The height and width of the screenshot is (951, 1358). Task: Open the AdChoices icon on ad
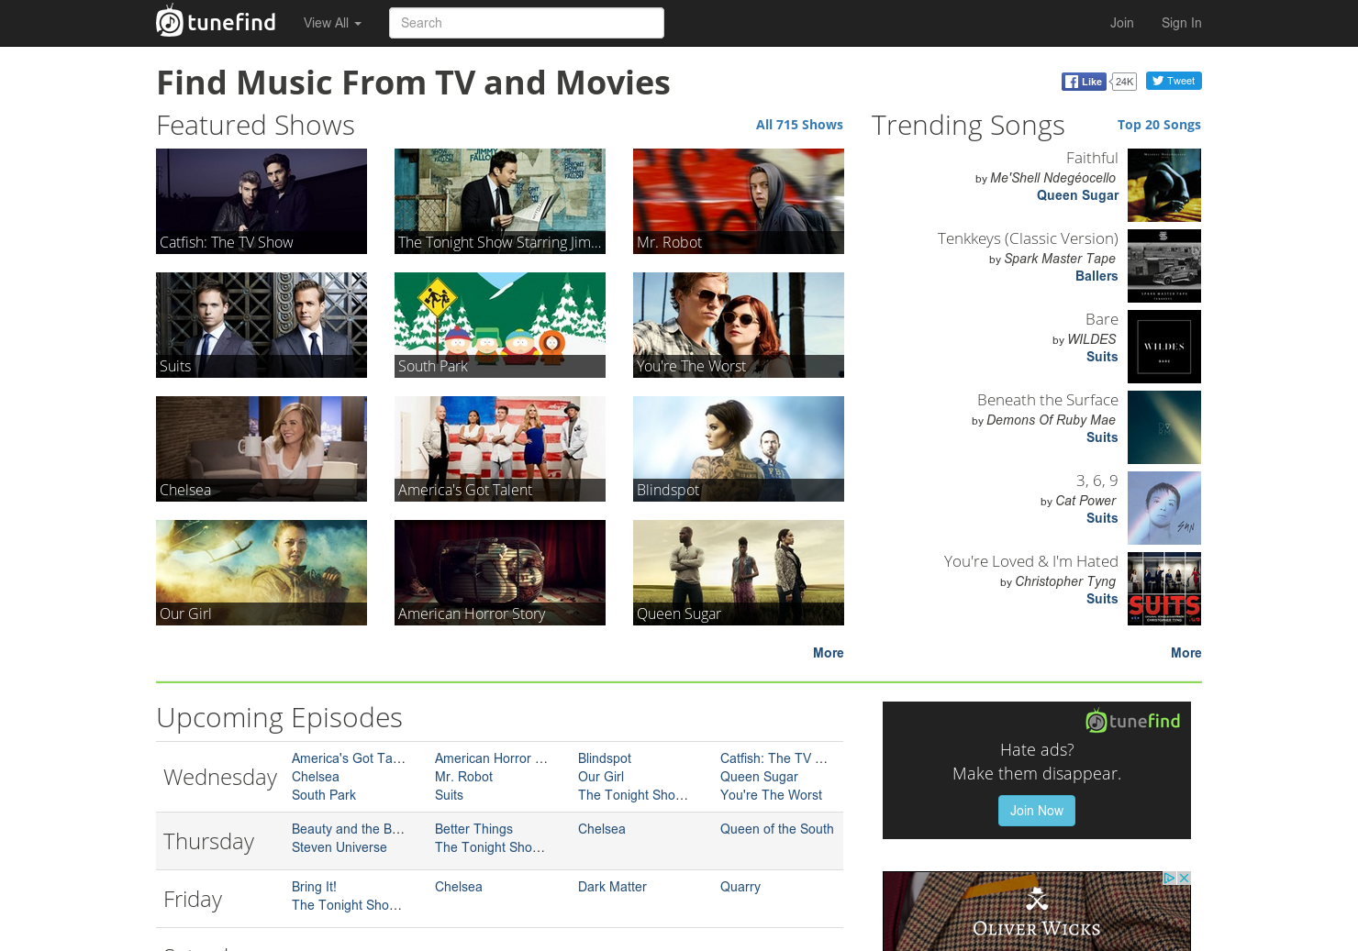[x=1170, y=878]
